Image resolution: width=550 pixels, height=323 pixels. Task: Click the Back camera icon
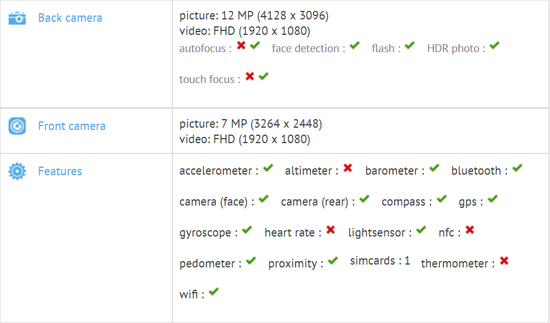pos(17,18)
